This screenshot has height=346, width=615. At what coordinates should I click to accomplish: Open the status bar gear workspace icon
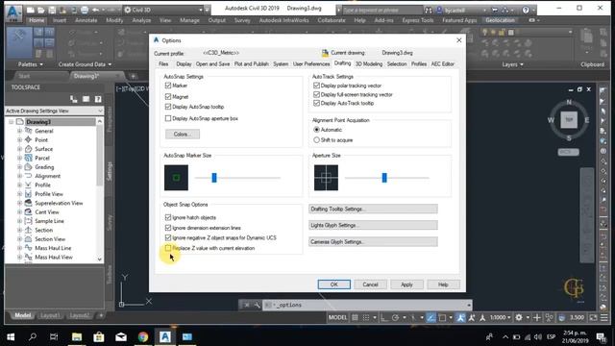click(x=519, y=317)
